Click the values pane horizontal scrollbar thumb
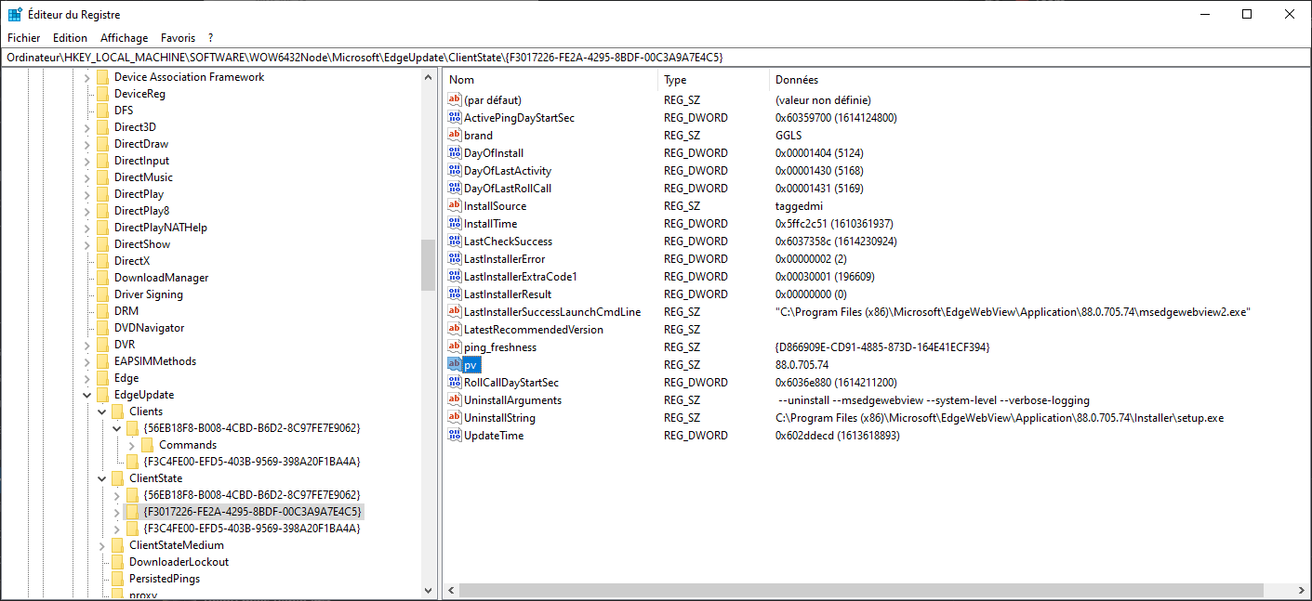This screenshot has height=601, width=1312. (861, 591)
